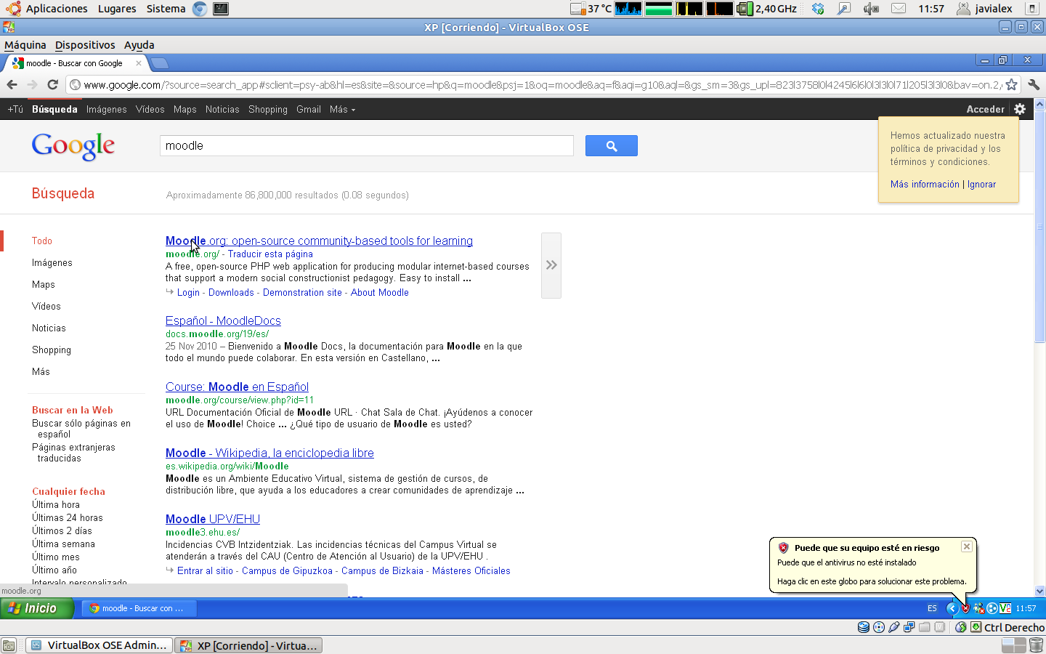Switch to VirtualBox OSE Admin window in taskbar

(100, 645)
